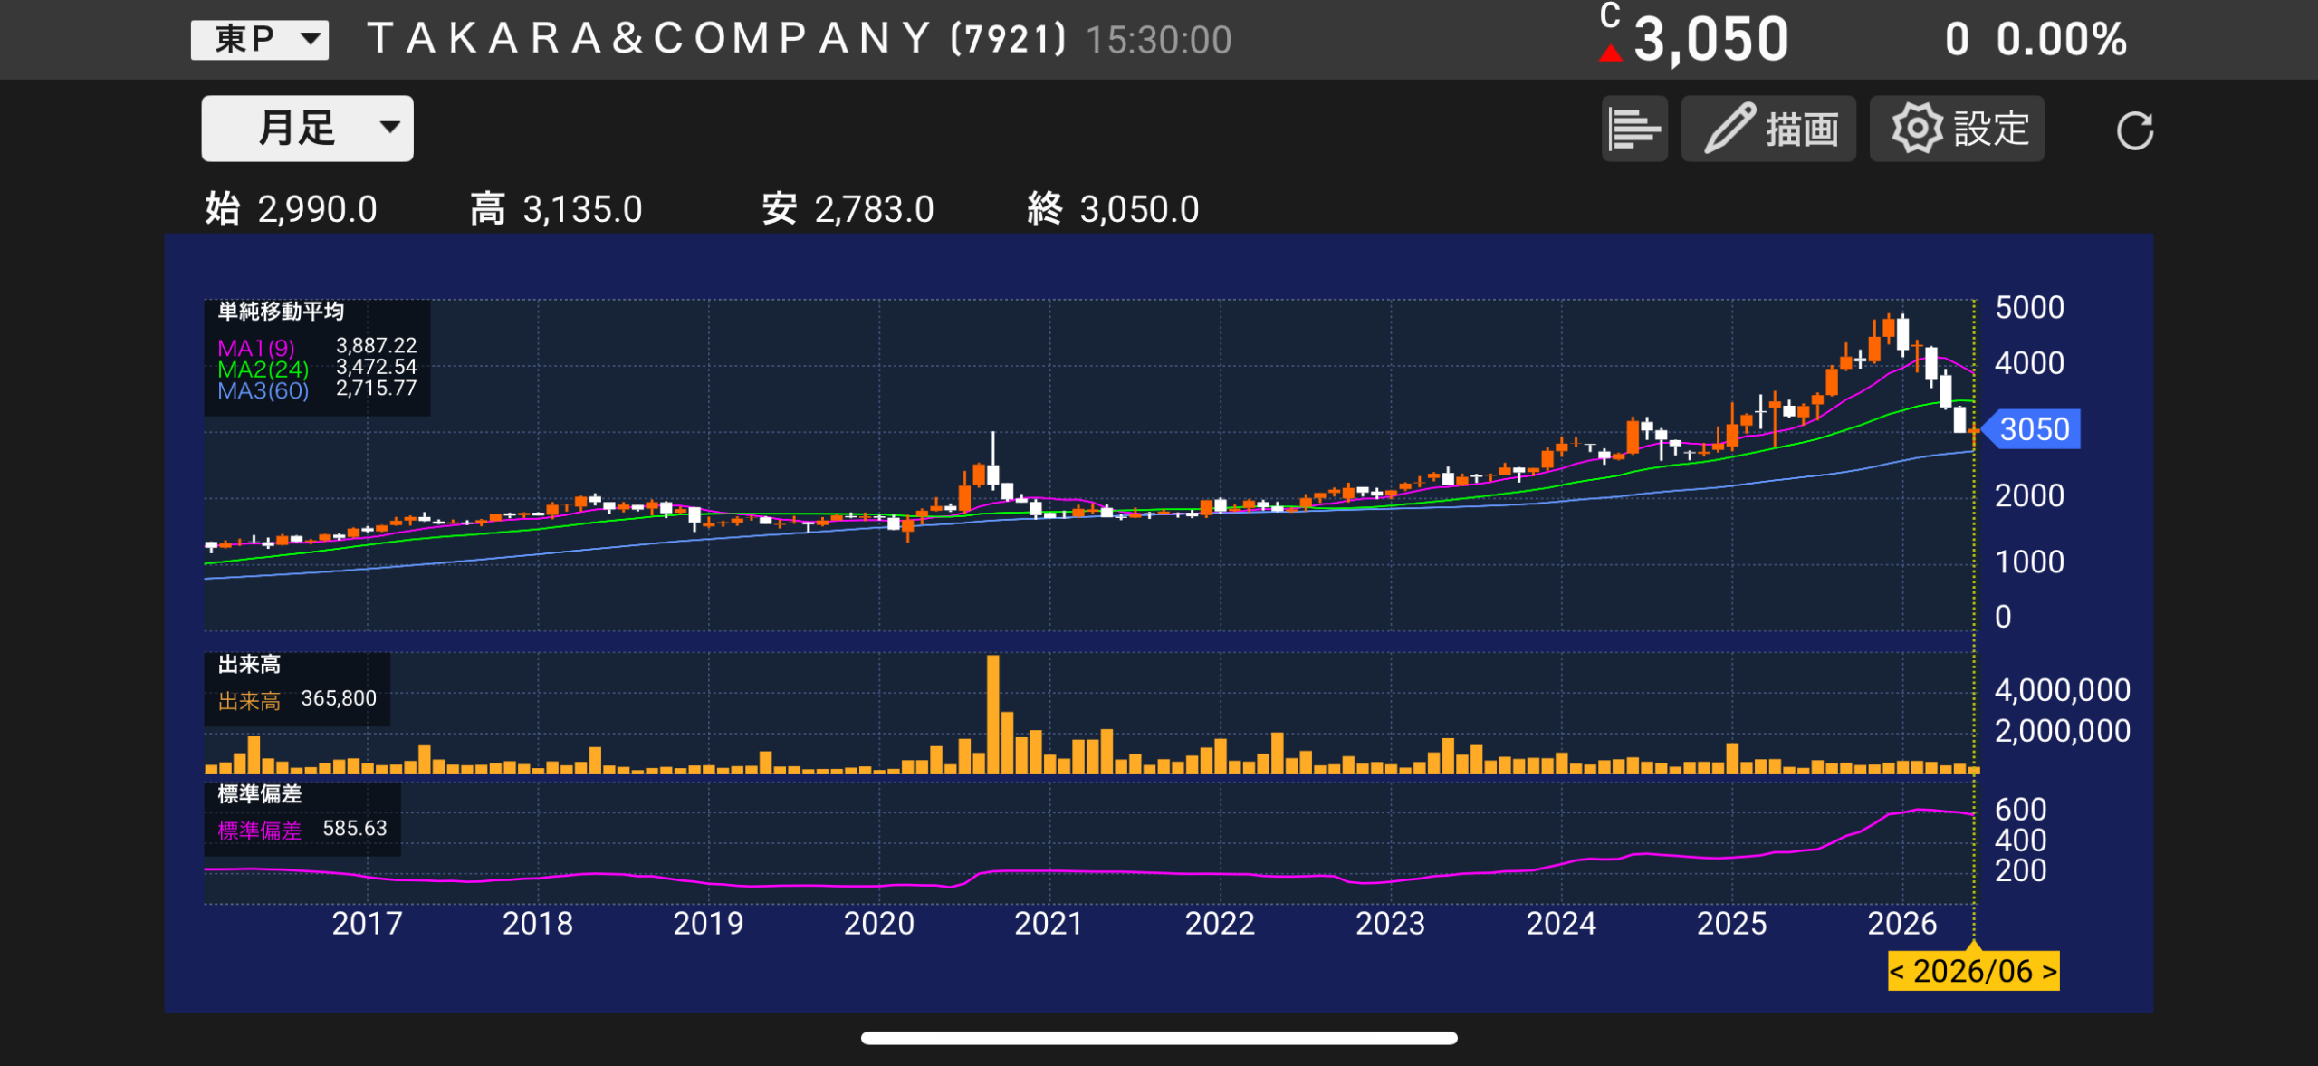Click the 0.00% change percentage

pyautogui.click(x=2062, y=40)
